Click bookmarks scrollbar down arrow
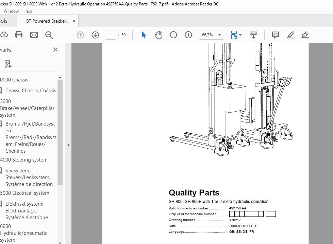Image resolution: width=333 pixels, height=244 pixels. click(60, 243)
